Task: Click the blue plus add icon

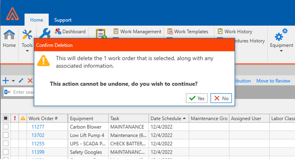Action: click(6, 81)
